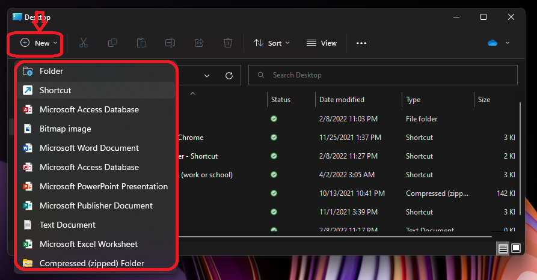Click the 142 KB size cell
537x280 pixels.
pyautogui.click(x=506, y=193)
